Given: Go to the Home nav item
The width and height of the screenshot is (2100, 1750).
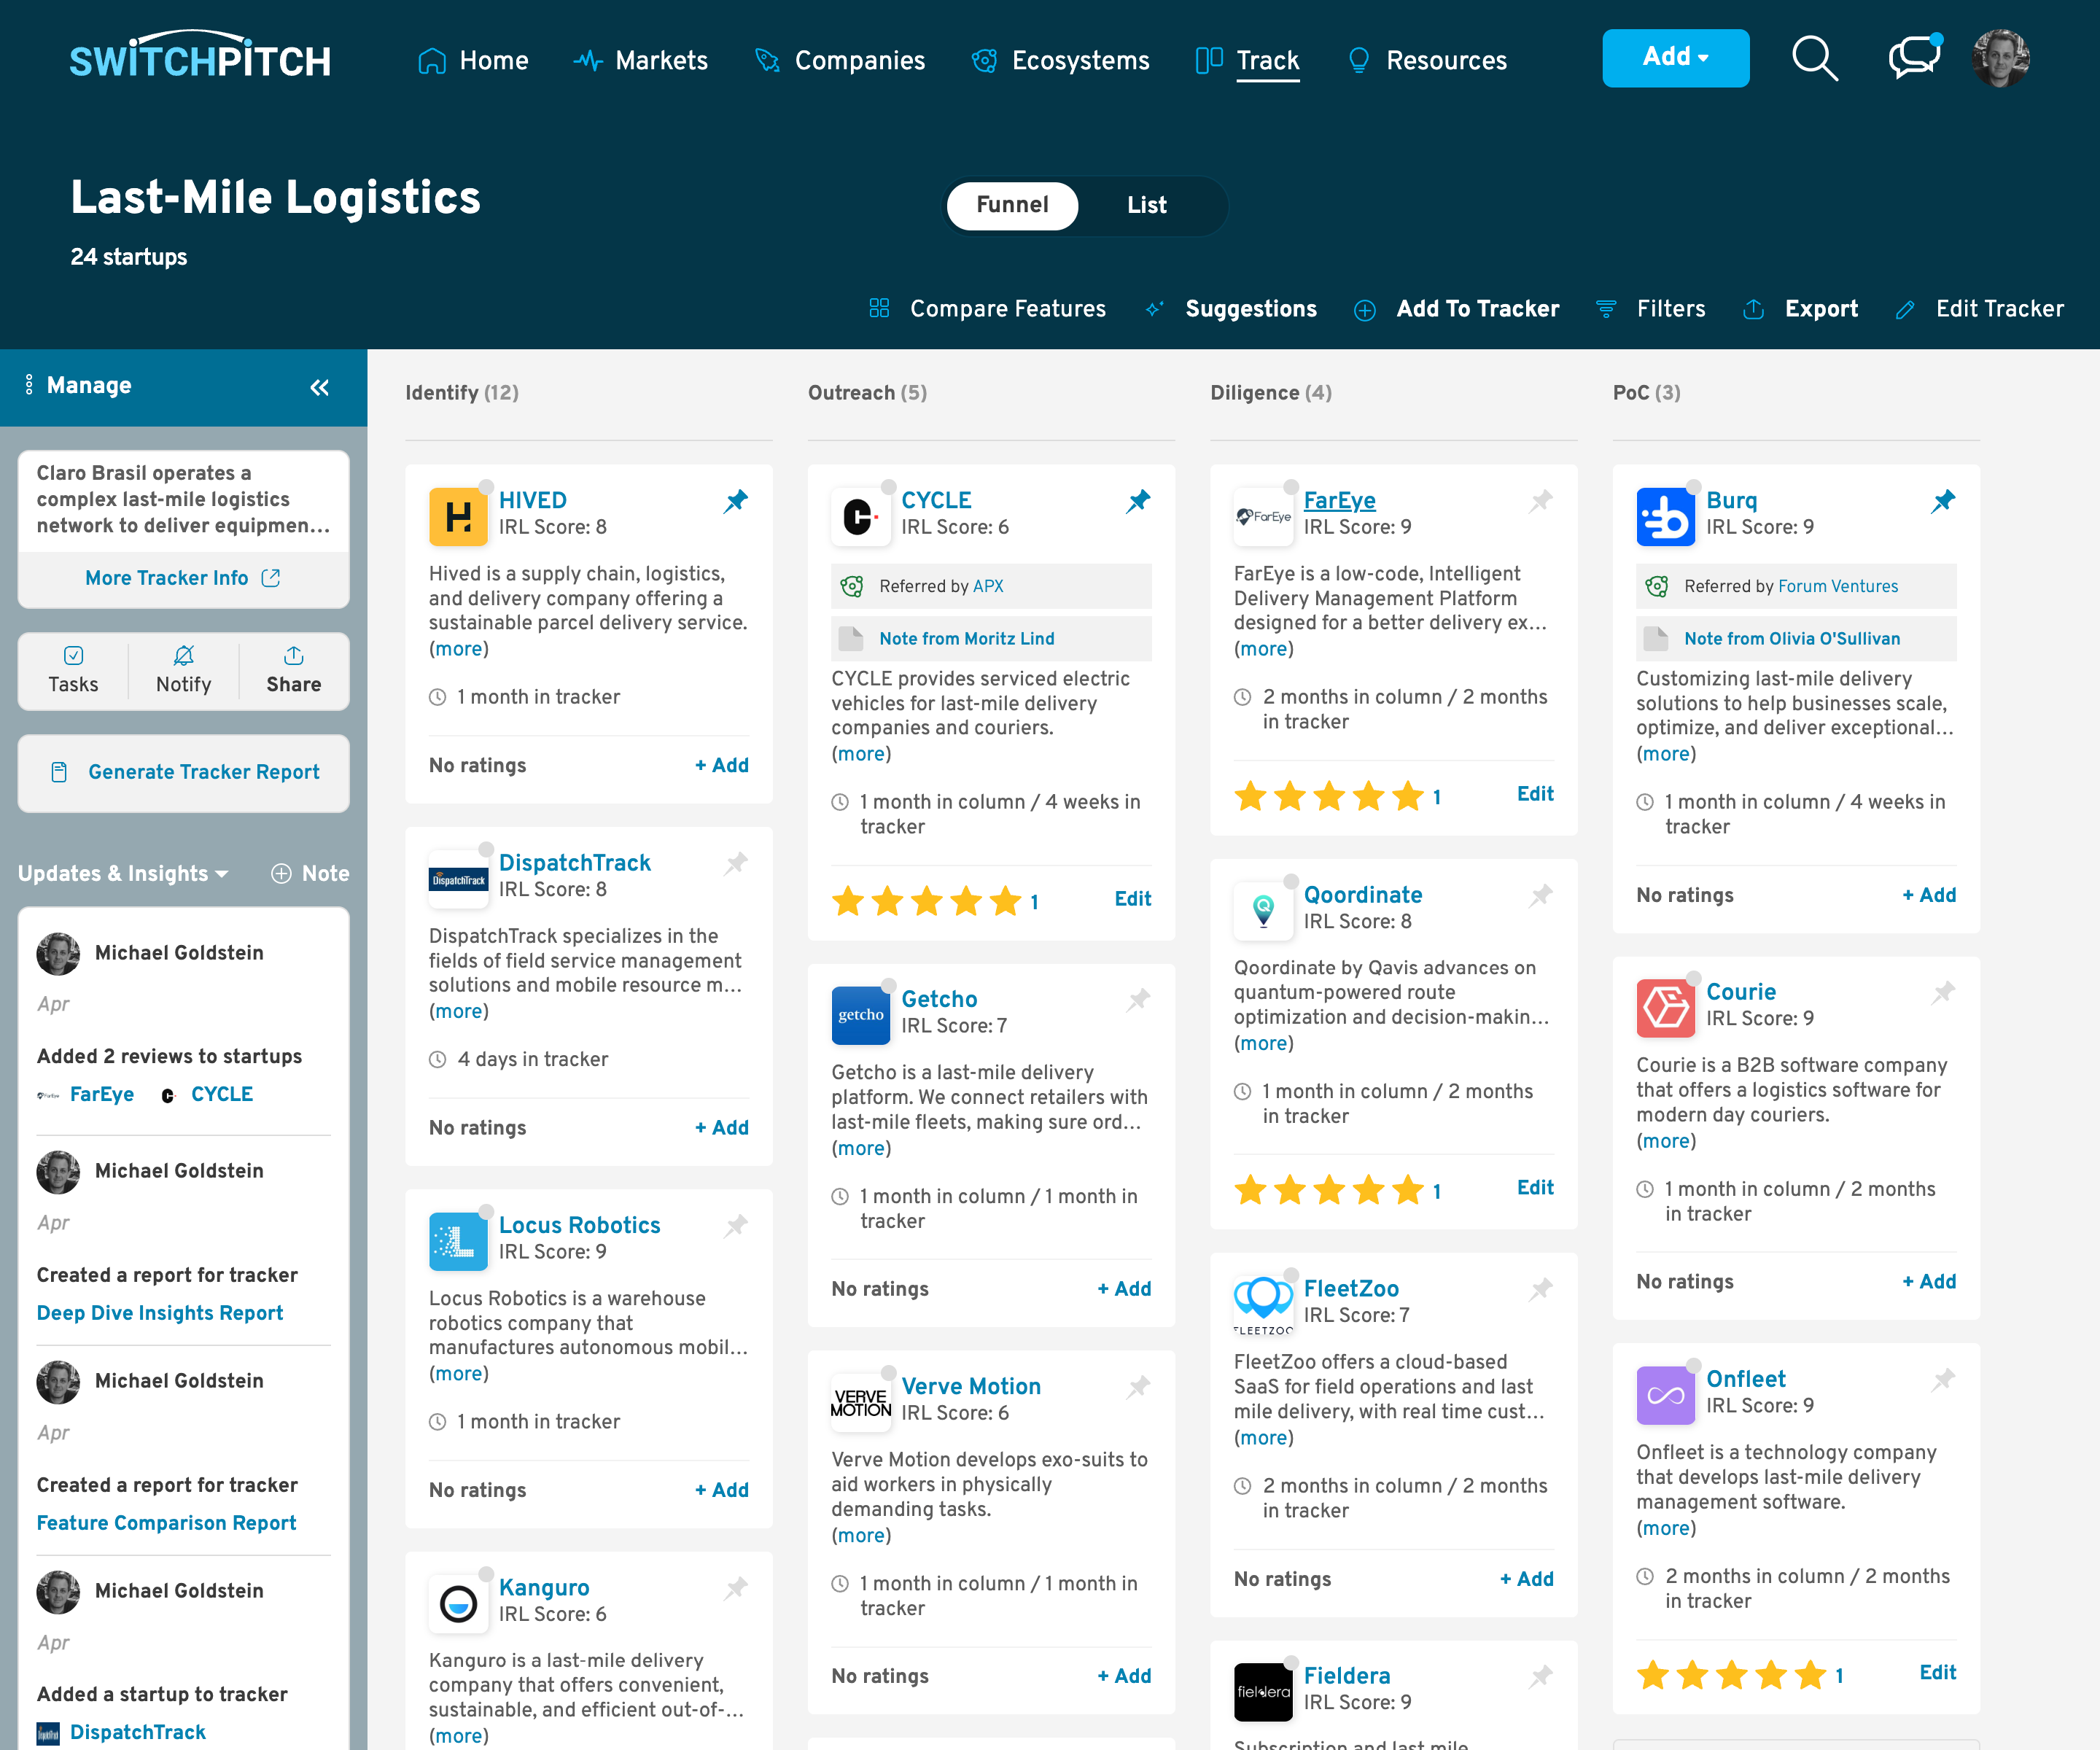Looking at the screenshot, I should [473, 60].
